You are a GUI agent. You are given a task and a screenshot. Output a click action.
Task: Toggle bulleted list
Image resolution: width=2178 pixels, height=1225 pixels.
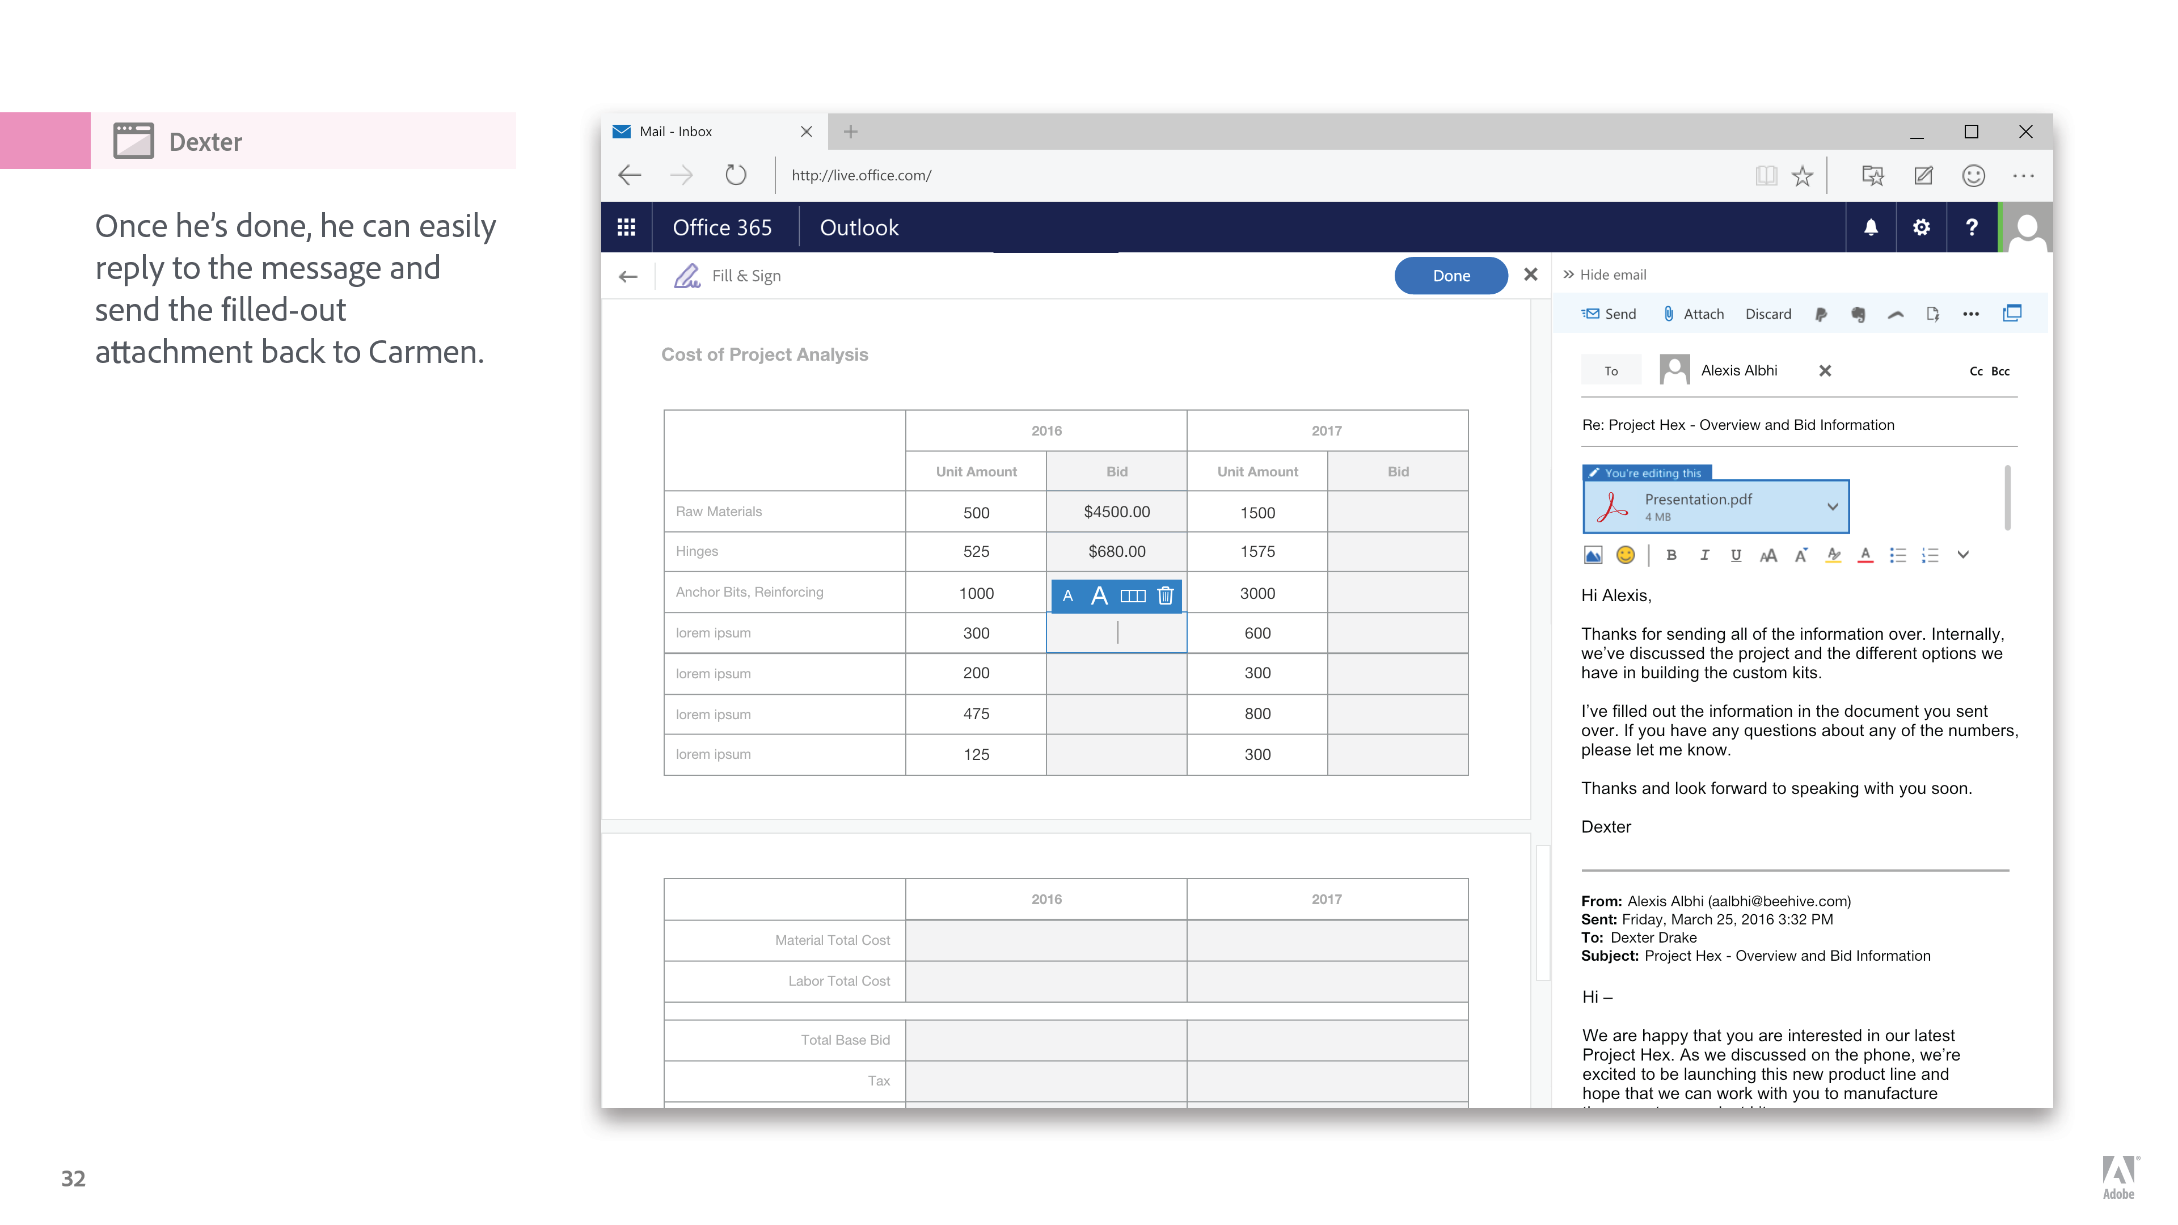click(1898, 555)
